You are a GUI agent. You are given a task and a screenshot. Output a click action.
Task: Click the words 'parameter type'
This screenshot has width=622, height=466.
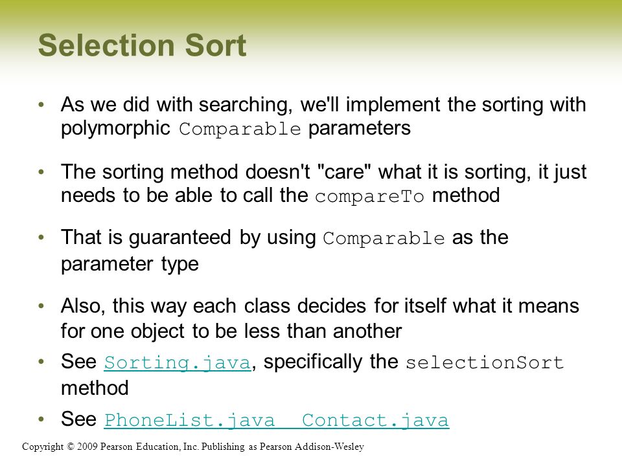click(x=130, y=264)
